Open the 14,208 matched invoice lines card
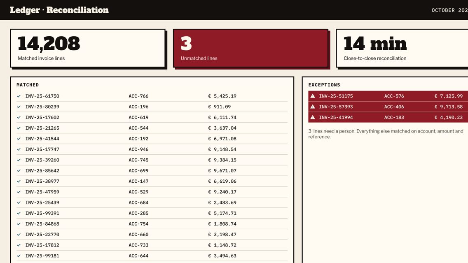This screenshot has width=468, height=263. [88, 48]
